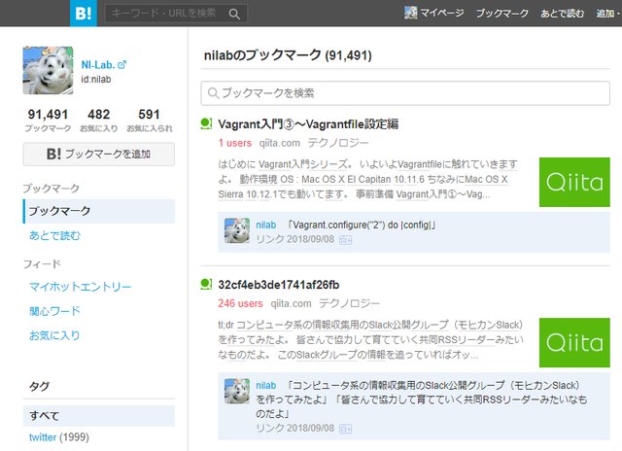
Task: Click qiita.com domain under 32cf4eb3de1741af26fb
Action: tap(291, 303)
